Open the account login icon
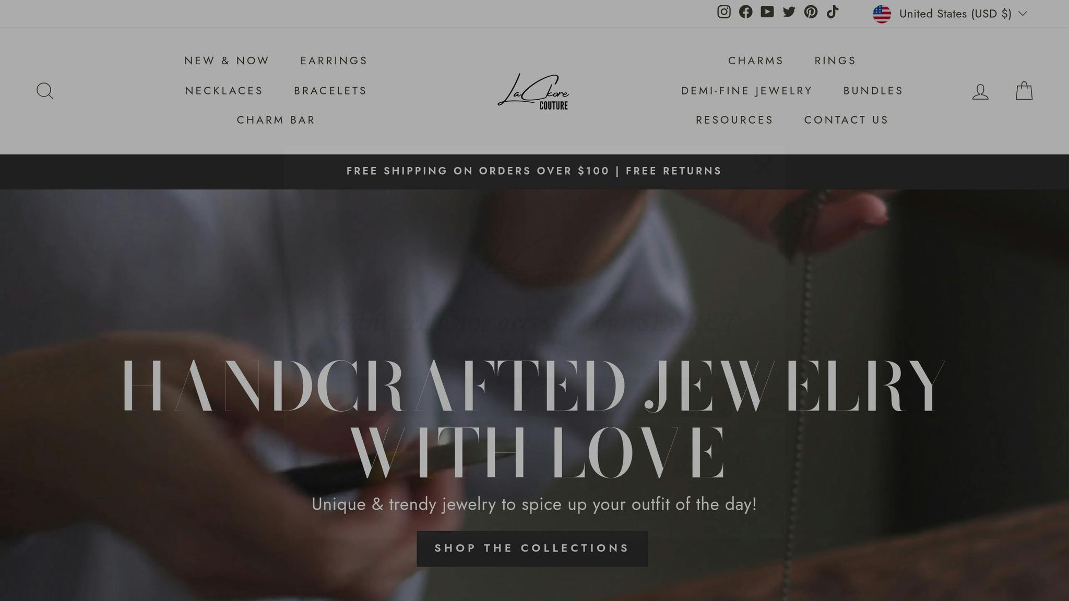The width and height of the screenshot is (1069, 601). [980, 91]
